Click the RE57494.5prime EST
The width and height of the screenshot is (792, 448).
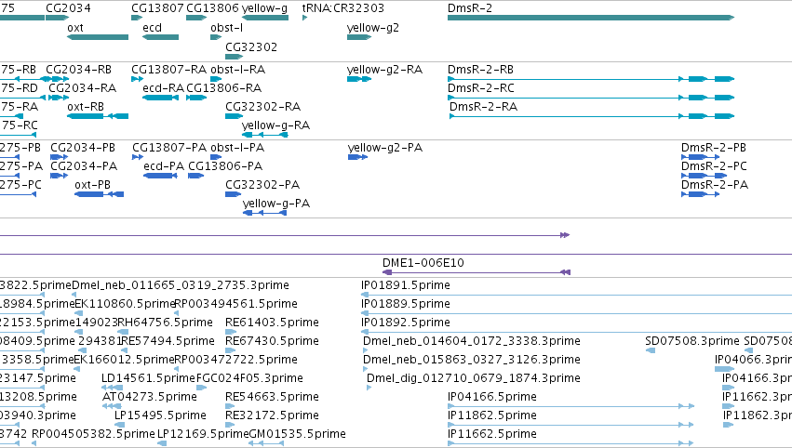click(124, 350)
